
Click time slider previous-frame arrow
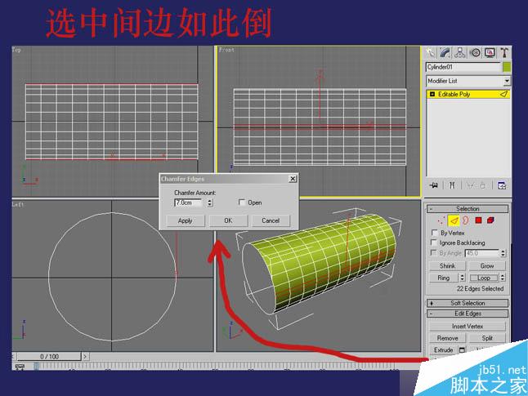point(14,356)
